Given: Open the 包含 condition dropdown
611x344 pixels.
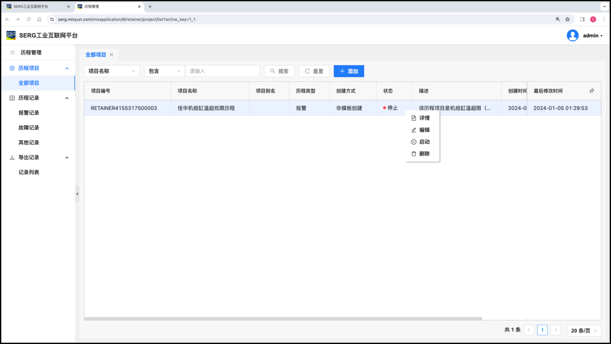Looking at the screenshot, I should pos(164,71).
